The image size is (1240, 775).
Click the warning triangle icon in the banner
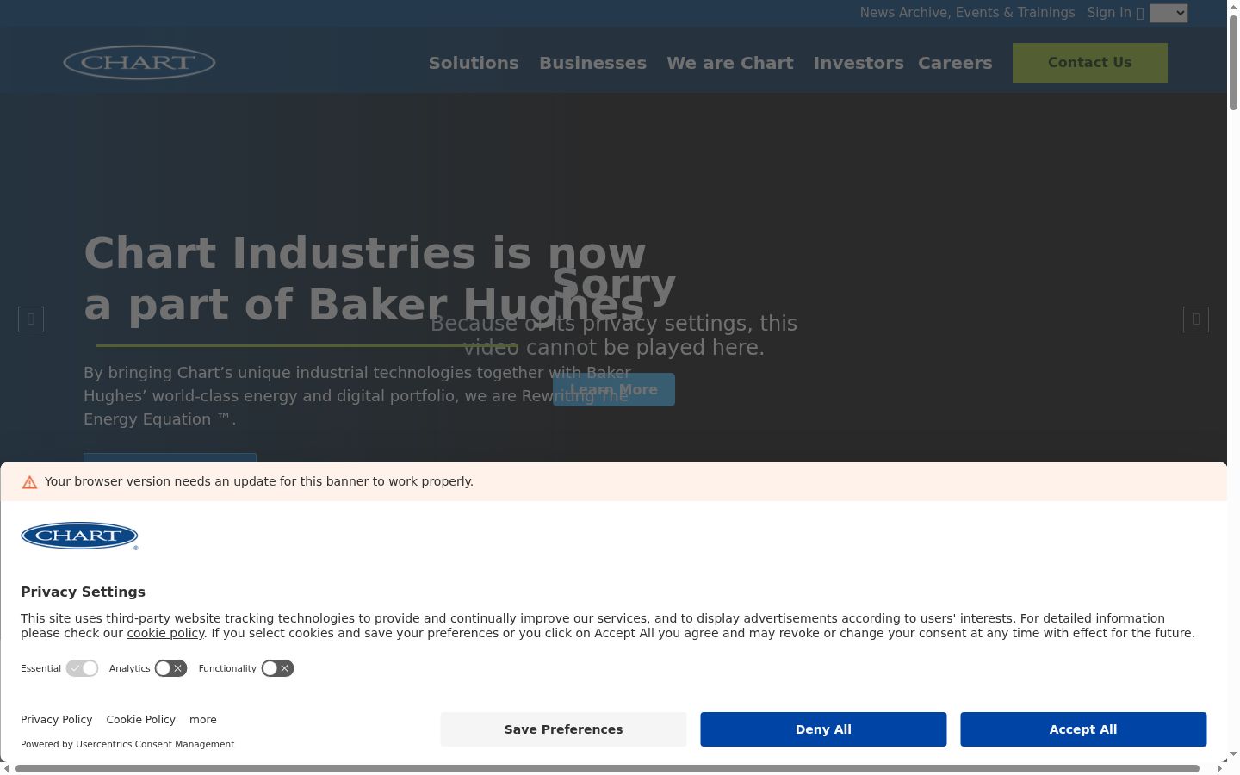coord(29,482)
